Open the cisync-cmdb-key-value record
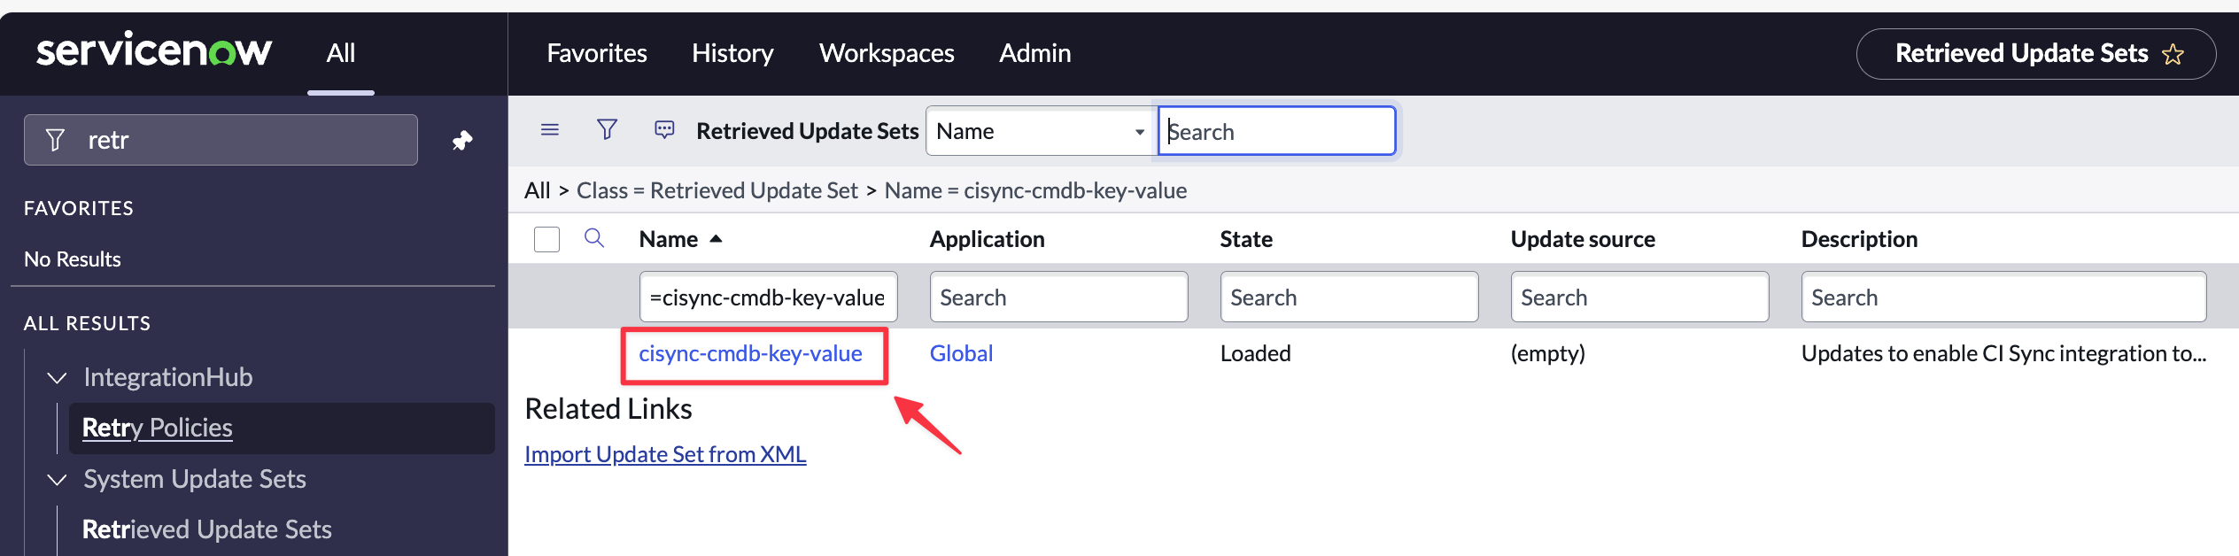This screenshot has width=2239, height=556. click(751, 353)
